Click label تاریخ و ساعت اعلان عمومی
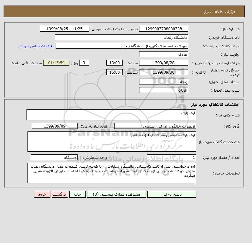Viewport: 252px width, 243px height. tap(114, 29)
